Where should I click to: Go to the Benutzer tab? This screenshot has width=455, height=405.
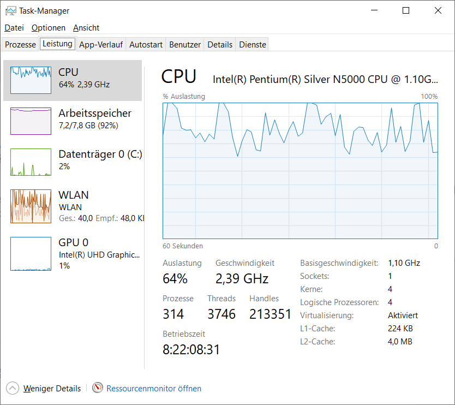coord(185,44)
